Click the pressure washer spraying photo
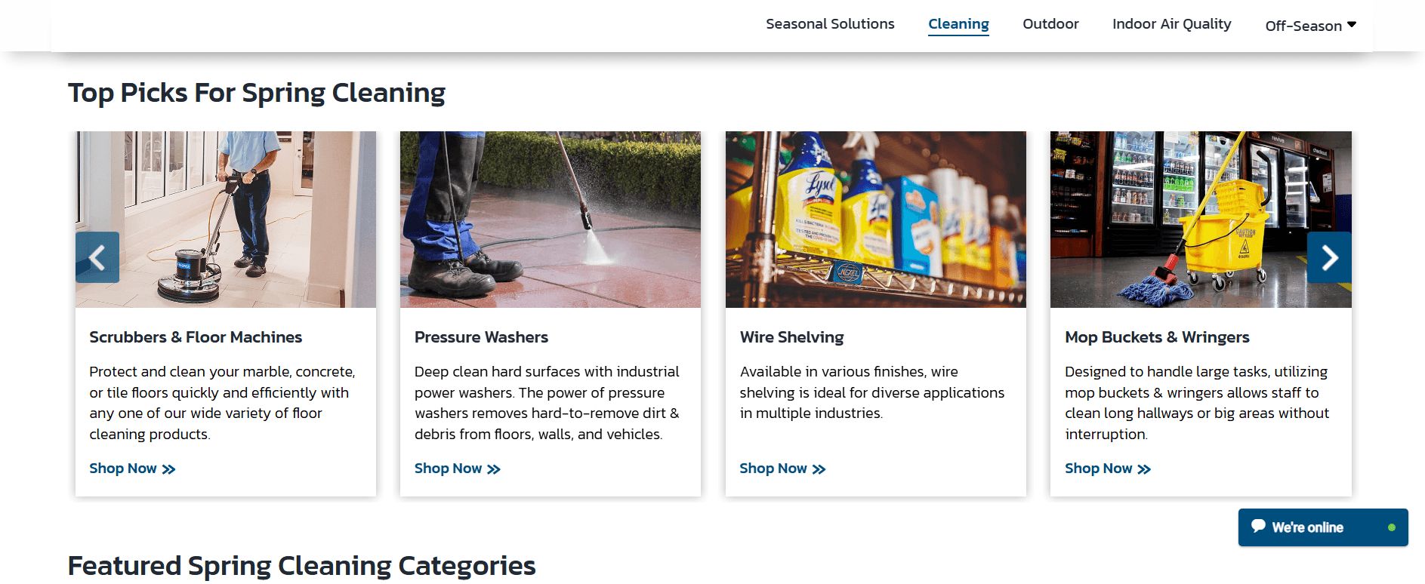The height and width of the screenshot is (584, 1425). click(551, 219)
